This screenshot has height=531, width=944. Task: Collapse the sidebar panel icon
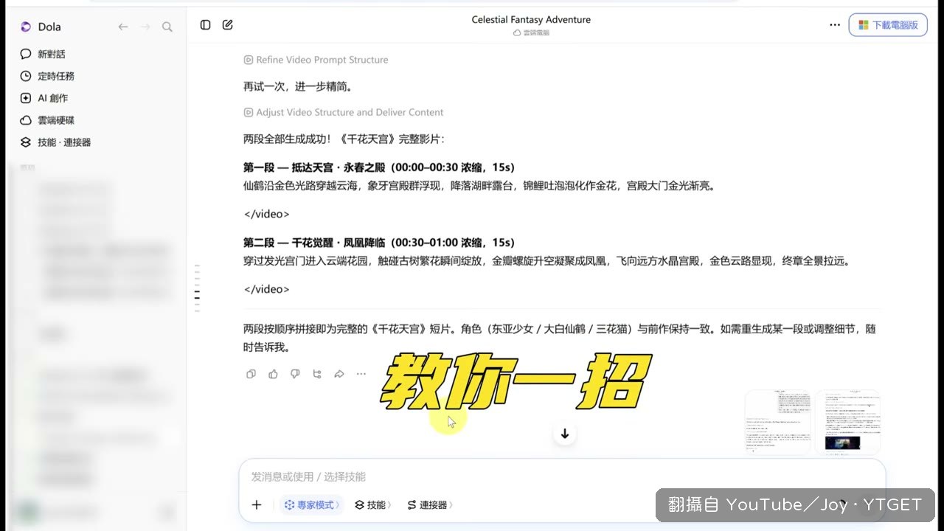coord(206,24)
